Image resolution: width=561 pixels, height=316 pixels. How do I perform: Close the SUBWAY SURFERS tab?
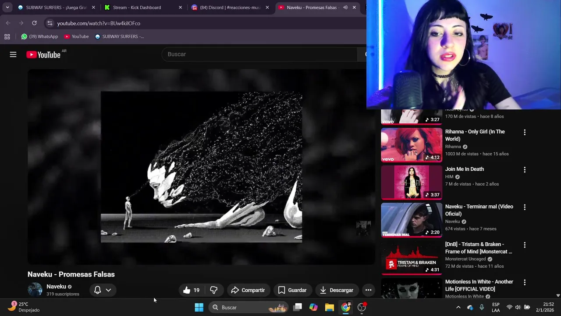[x=93, y=7]
